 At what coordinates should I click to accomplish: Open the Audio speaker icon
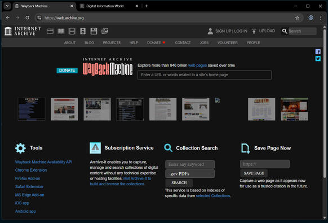[83, 31]
